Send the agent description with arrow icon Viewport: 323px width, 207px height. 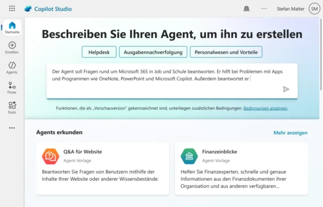coord(286,89)
